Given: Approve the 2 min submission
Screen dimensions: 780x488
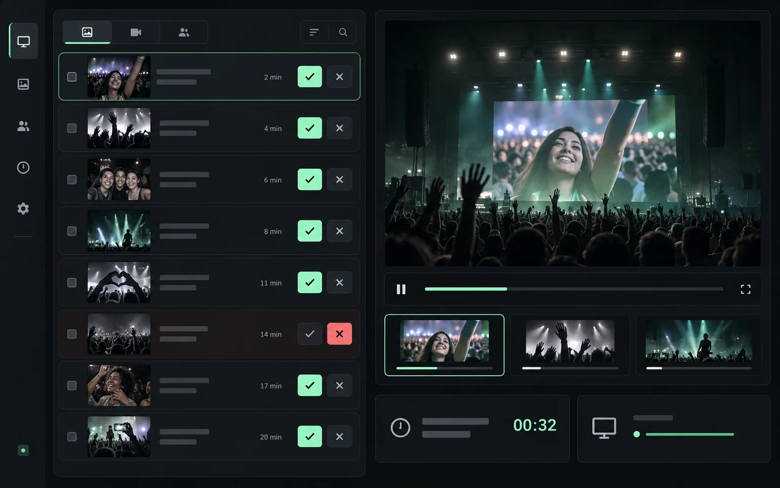Looking at the screenshot, I should point(310,77).
